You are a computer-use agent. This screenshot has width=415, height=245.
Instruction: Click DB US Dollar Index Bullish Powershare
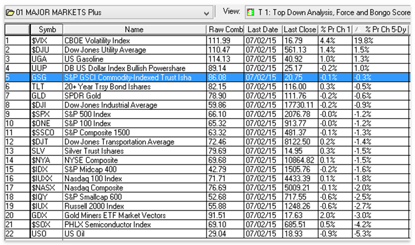(x=125, y=68)
